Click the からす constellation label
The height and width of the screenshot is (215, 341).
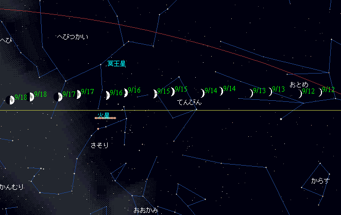click(320, 181)
